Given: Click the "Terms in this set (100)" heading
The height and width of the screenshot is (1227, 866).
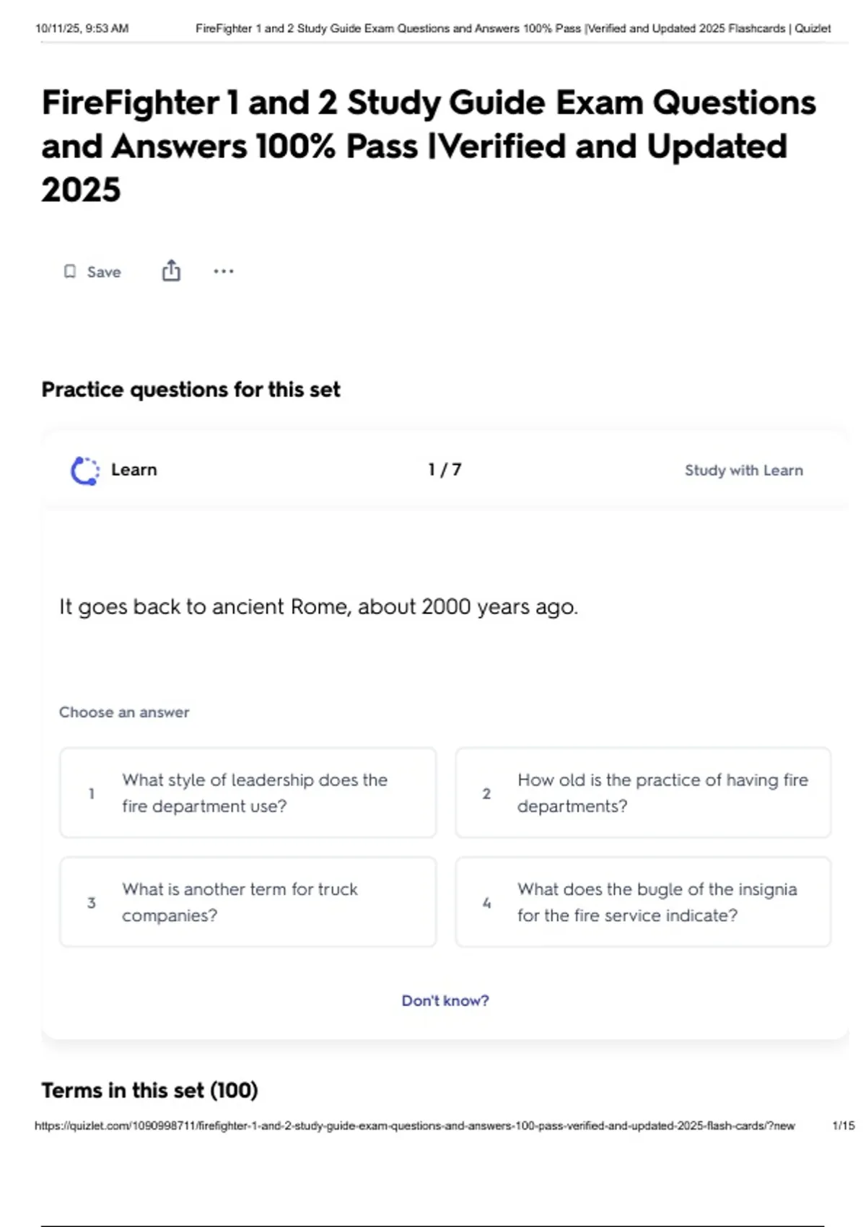Looking at the screenshot, I should [149, 1090].
